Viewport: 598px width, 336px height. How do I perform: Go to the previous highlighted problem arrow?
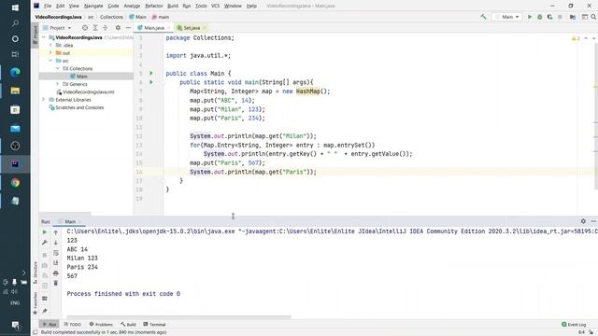(x=586, y=38)
